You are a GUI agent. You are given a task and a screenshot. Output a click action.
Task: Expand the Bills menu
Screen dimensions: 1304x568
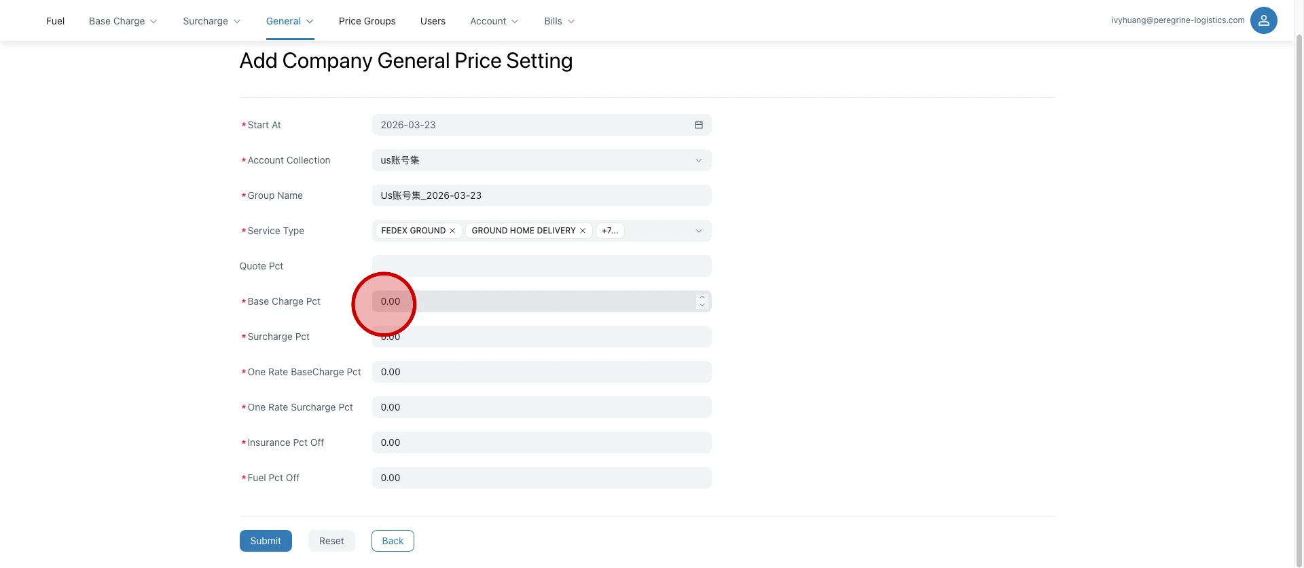pyautogui.click(x=559, y=21)
